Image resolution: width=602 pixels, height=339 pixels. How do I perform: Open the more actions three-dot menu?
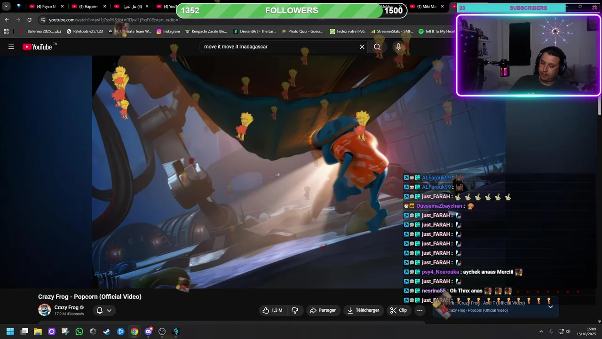(x=420, y=310)
